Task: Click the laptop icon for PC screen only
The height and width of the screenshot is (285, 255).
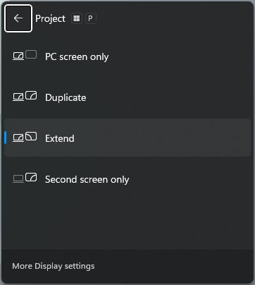Action: tap(18, 56)
